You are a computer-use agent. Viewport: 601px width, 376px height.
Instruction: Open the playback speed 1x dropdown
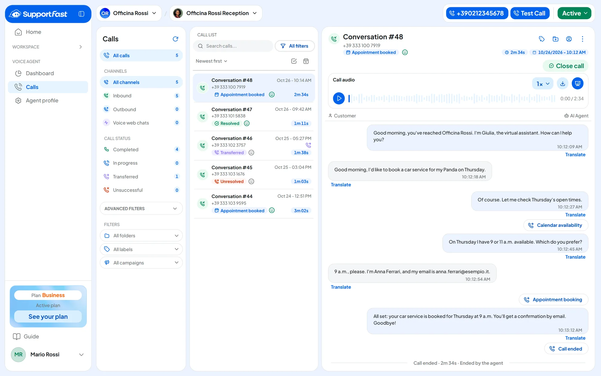[x=543, y=84]
